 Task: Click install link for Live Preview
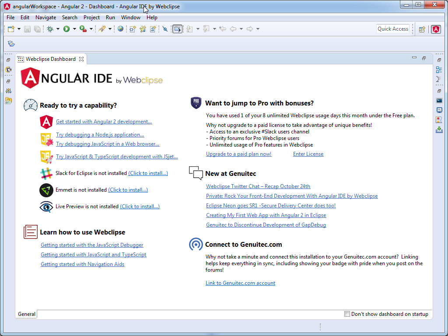pos(140,206)
